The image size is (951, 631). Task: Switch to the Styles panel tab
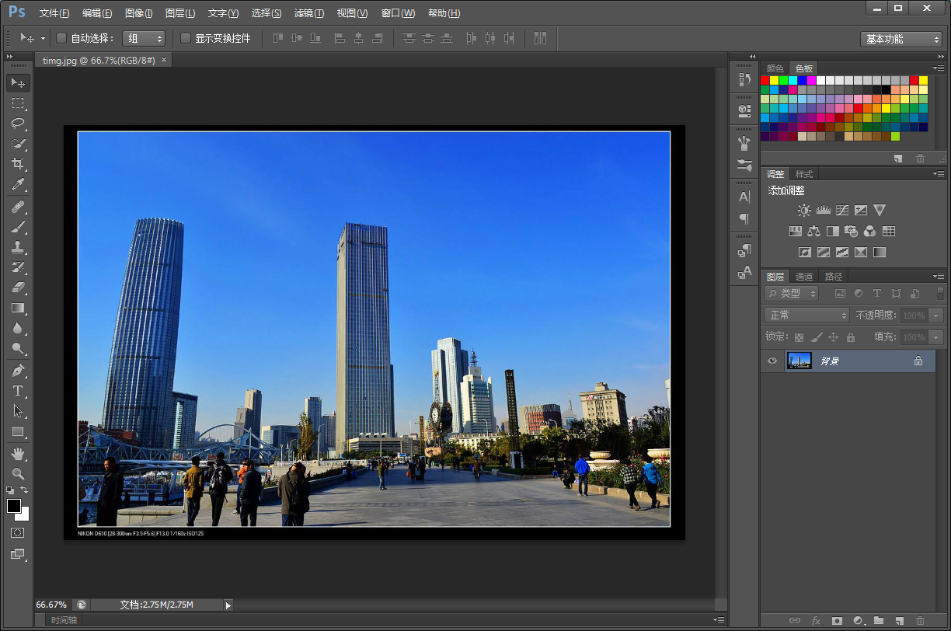804,174
